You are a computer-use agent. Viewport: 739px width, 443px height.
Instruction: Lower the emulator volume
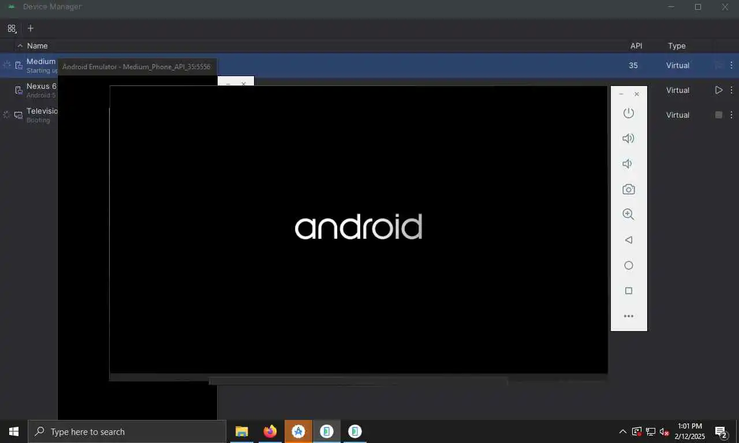tap(628, 164)
